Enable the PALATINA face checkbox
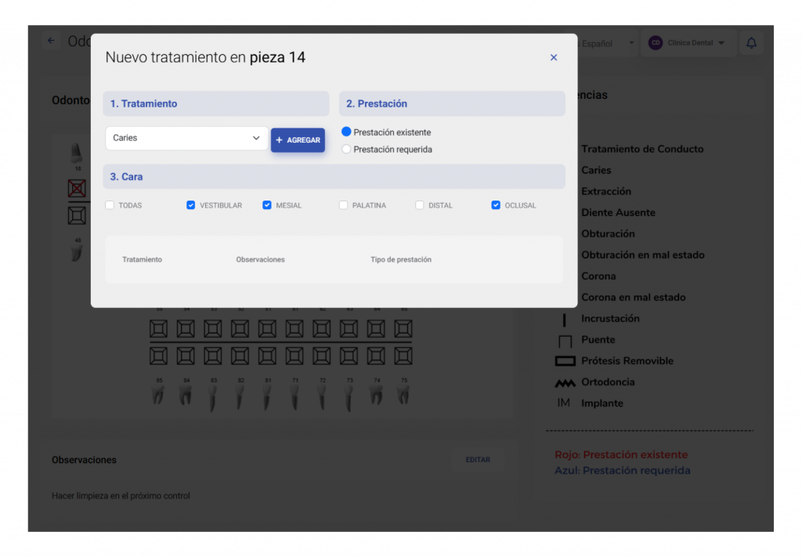Screen dimensions: 802x557 coord(343,205)
